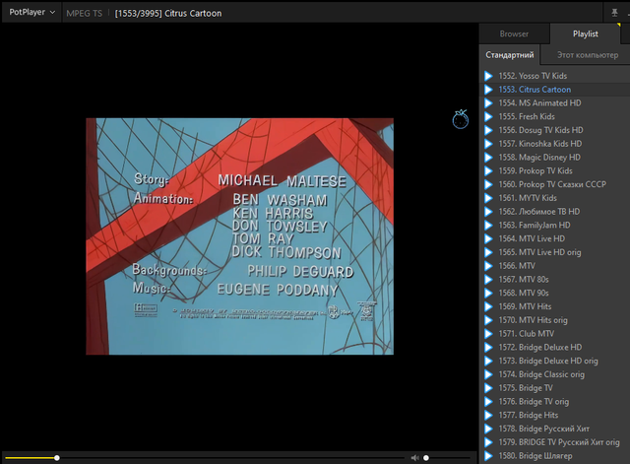The width and height of the screenshot is (630, 464).
Task: Click the playback seek bar handle
Action: (x=57, y=457)
